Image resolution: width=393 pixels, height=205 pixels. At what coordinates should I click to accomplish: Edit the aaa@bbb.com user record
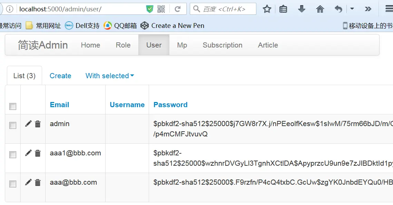click(x=28, y=183)
